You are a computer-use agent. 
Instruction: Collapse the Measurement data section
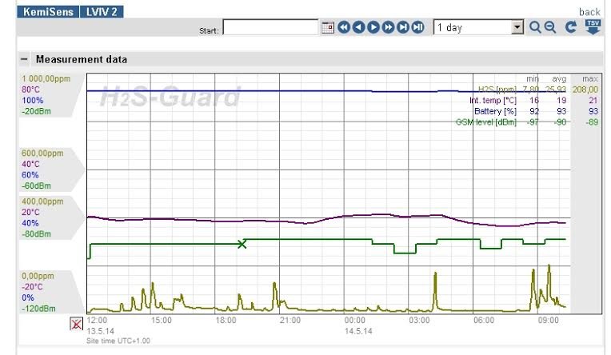[x=24, y=59]
